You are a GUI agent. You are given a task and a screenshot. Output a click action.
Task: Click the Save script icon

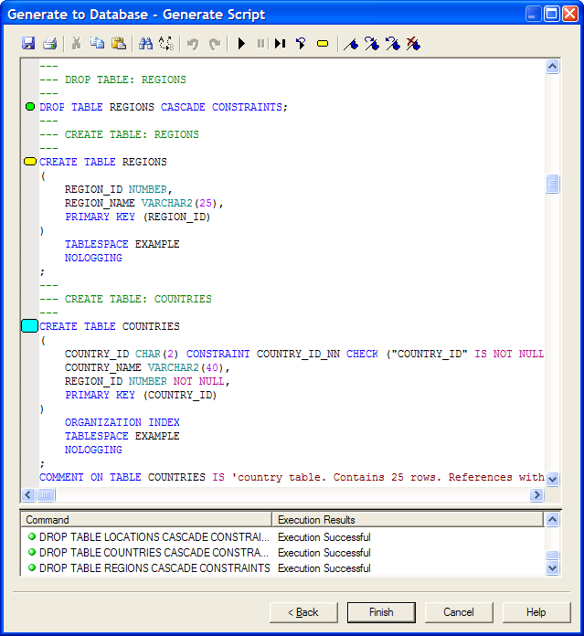tap(28, 43)
